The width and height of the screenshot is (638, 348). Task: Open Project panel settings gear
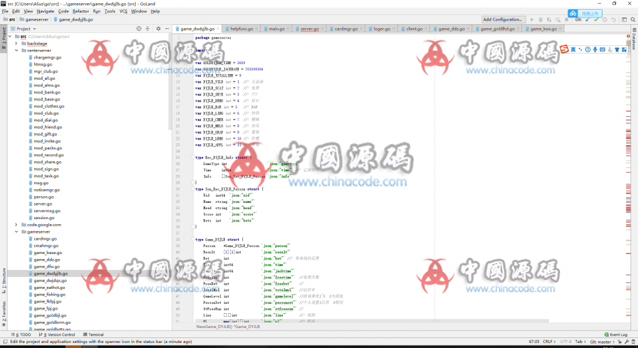[x=158, y=29]
